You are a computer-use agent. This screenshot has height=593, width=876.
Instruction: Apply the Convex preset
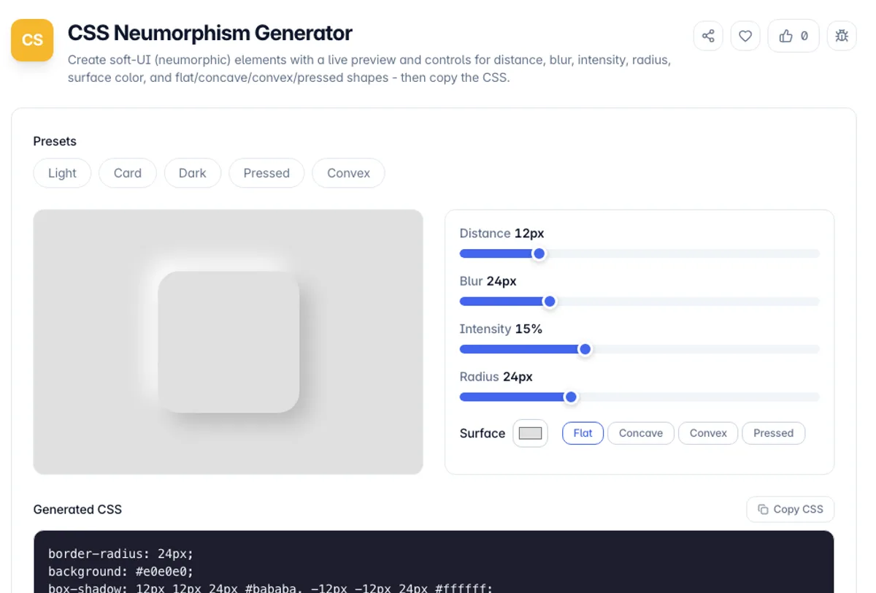(348, 173)
